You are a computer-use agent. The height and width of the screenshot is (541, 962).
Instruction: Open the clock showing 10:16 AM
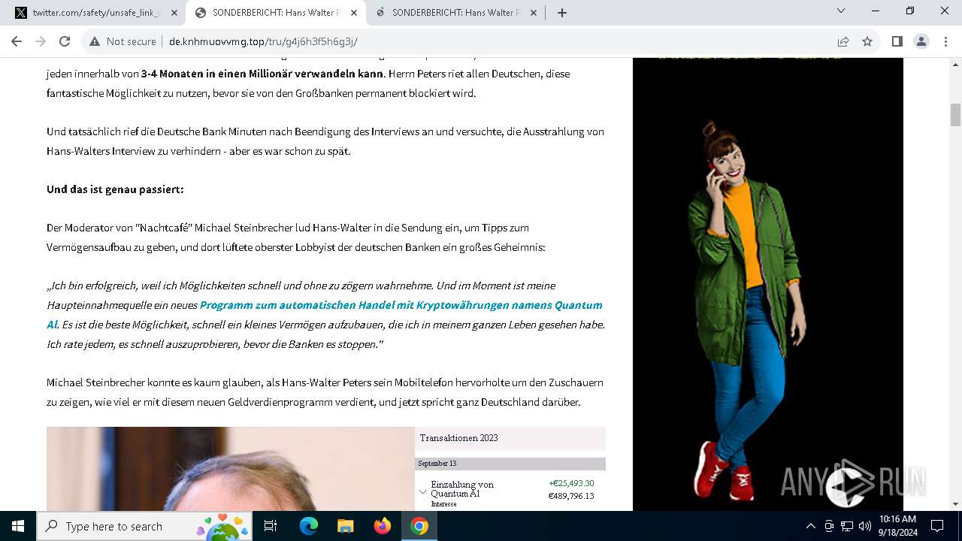click(897, 526)
